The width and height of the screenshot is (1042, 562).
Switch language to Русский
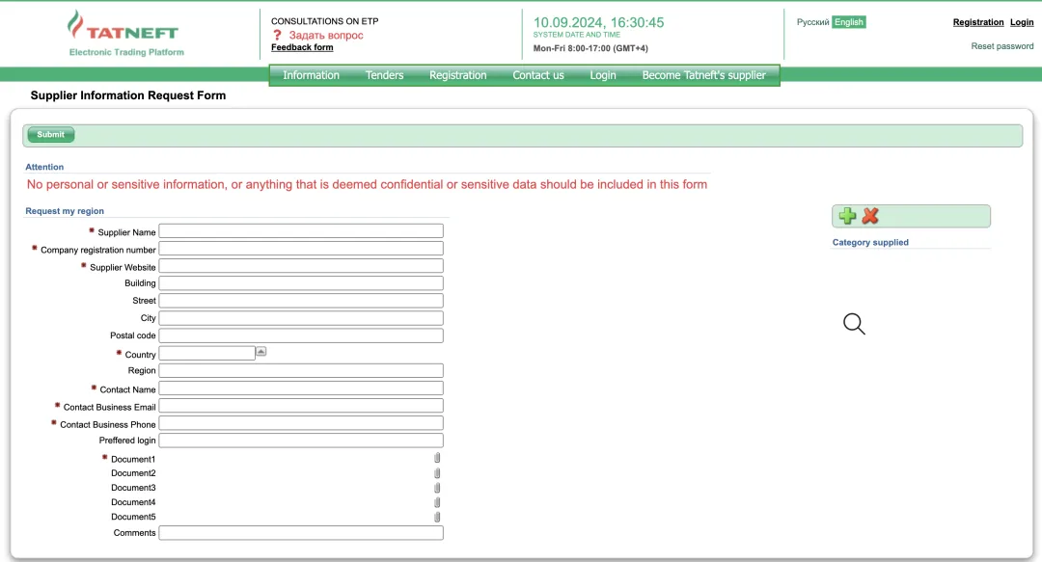click(812, 22)
